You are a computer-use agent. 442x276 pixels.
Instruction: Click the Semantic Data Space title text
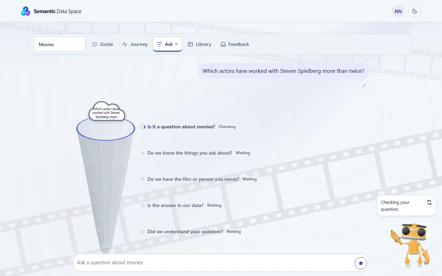pyautogui.click(x=58, y=11)
